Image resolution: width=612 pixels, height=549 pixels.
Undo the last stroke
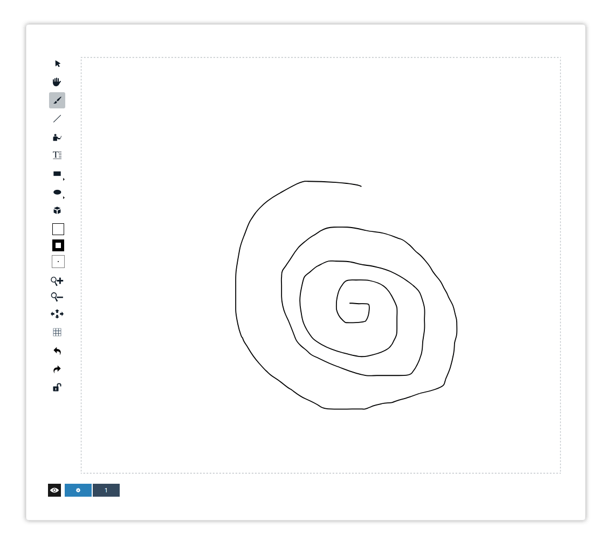click(x=57, y=351)
